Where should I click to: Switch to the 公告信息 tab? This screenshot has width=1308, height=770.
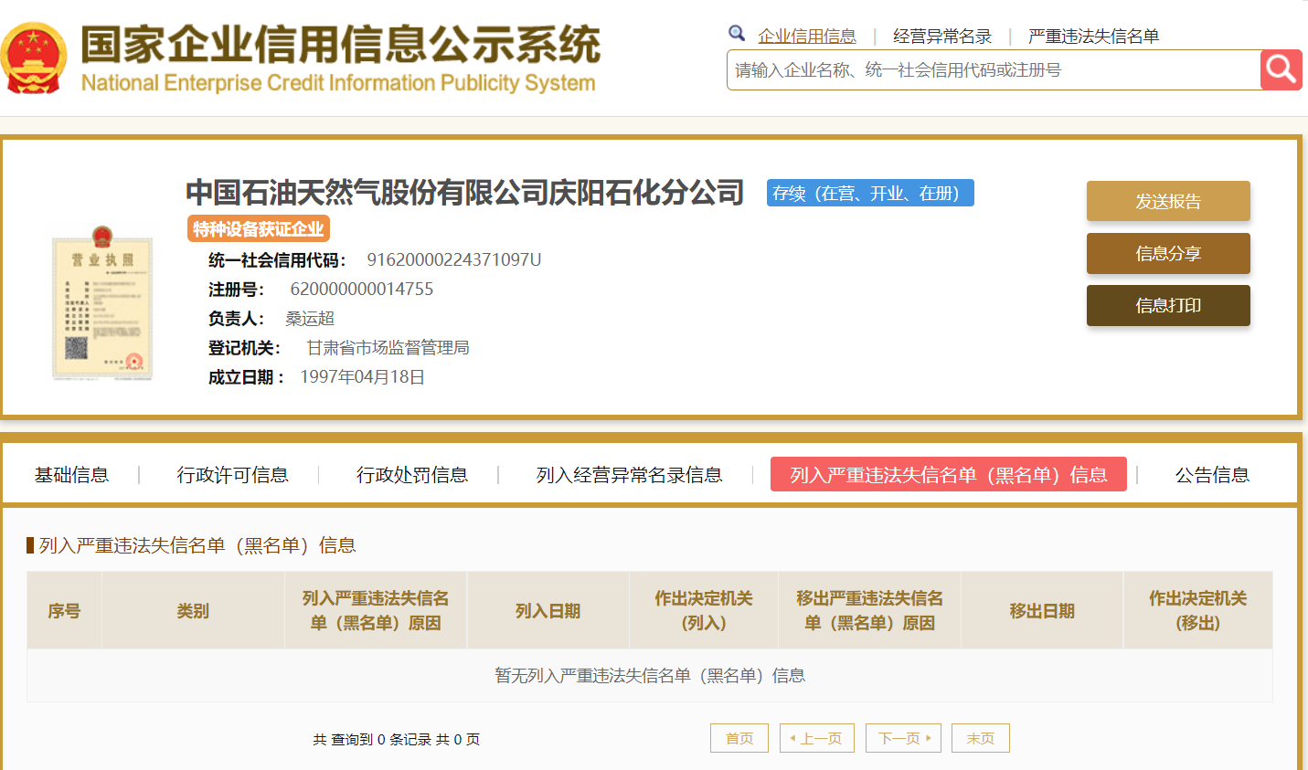point(1212,475)
